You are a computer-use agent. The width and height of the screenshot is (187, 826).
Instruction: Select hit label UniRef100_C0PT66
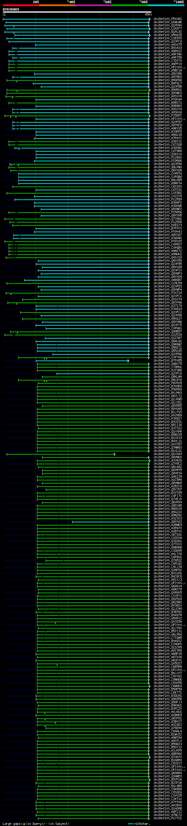tap(168, 357)
